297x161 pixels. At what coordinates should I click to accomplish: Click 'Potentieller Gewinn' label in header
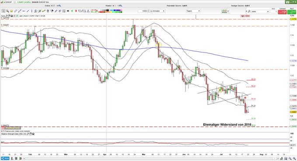(174, 6)
